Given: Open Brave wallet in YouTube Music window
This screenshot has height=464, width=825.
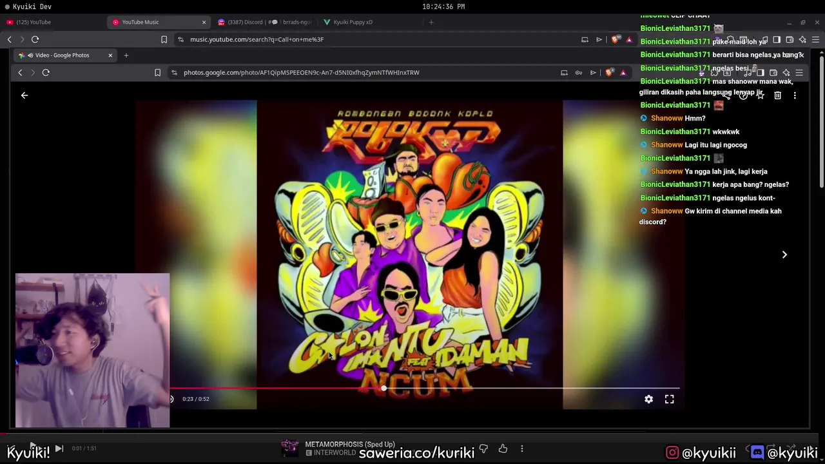Looking at the screenshot, I should (x=790, y=39).
